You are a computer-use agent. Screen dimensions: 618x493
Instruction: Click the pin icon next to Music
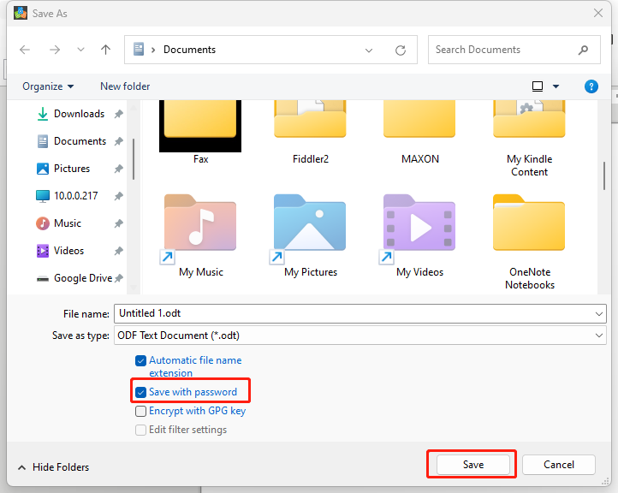[119, 224]
